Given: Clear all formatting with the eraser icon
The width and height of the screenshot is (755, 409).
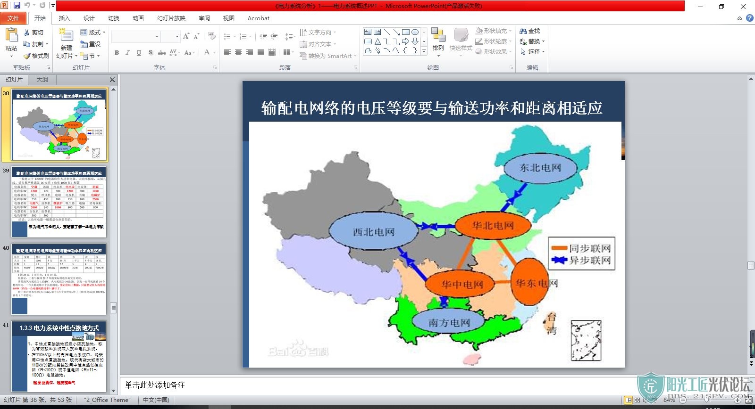Looking at the screenshot, I should click(x=212, y=36).
